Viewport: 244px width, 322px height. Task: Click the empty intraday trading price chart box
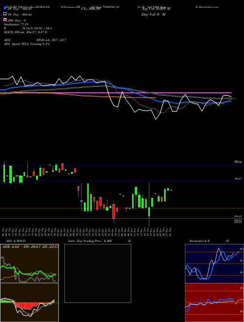(x=98, y=273)
